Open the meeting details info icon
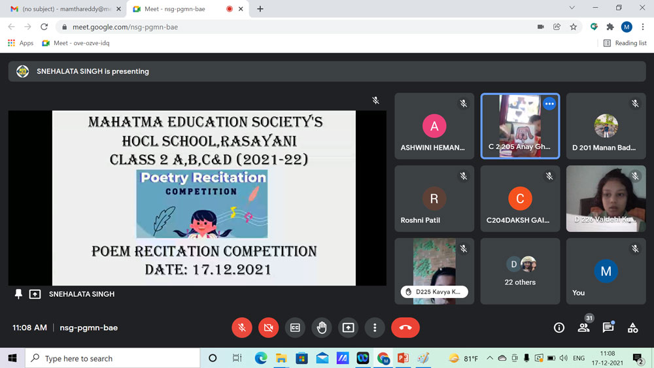Image resolution: width=654 pixels, height=368 pixels. 559,327
